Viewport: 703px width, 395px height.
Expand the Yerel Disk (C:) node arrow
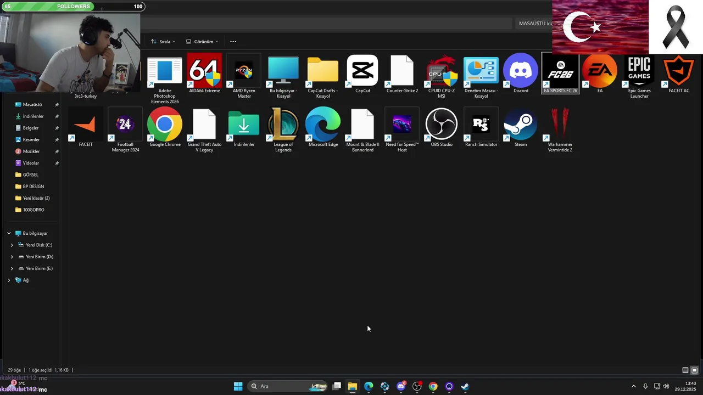pos(12,245)
